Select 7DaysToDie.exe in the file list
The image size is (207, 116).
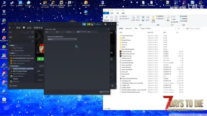(127, 52)
